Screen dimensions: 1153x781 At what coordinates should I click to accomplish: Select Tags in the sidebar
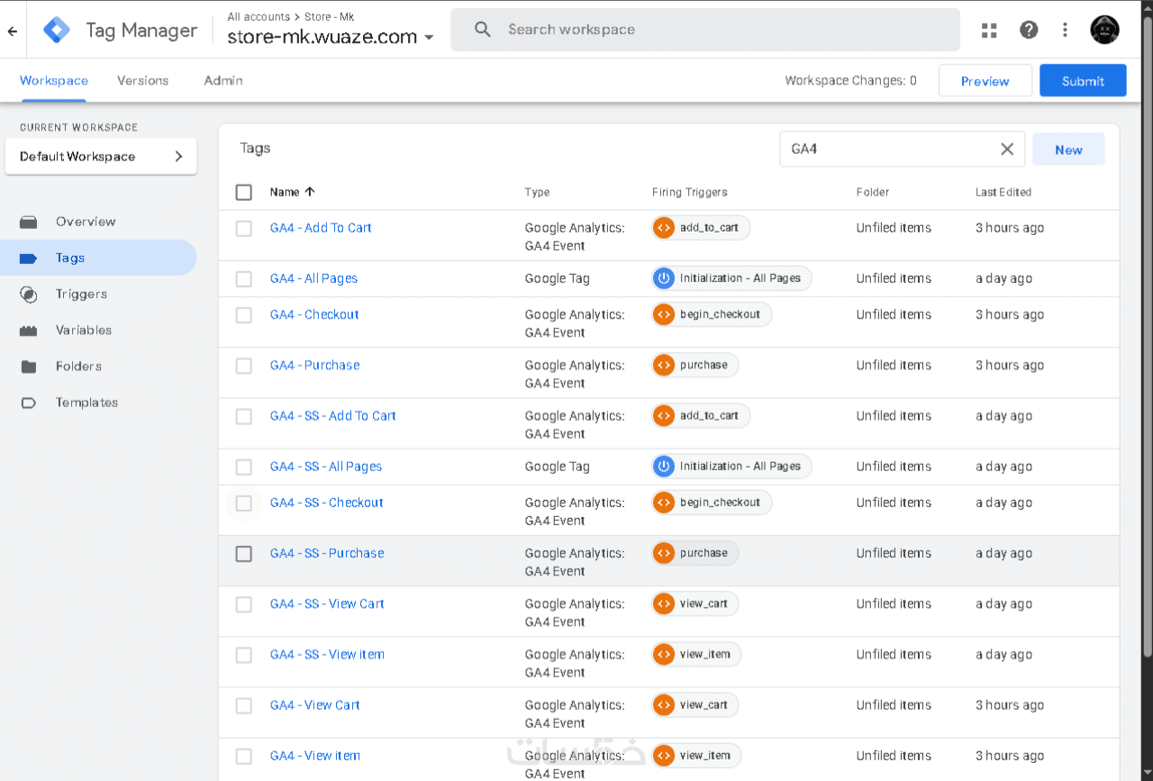98,258
